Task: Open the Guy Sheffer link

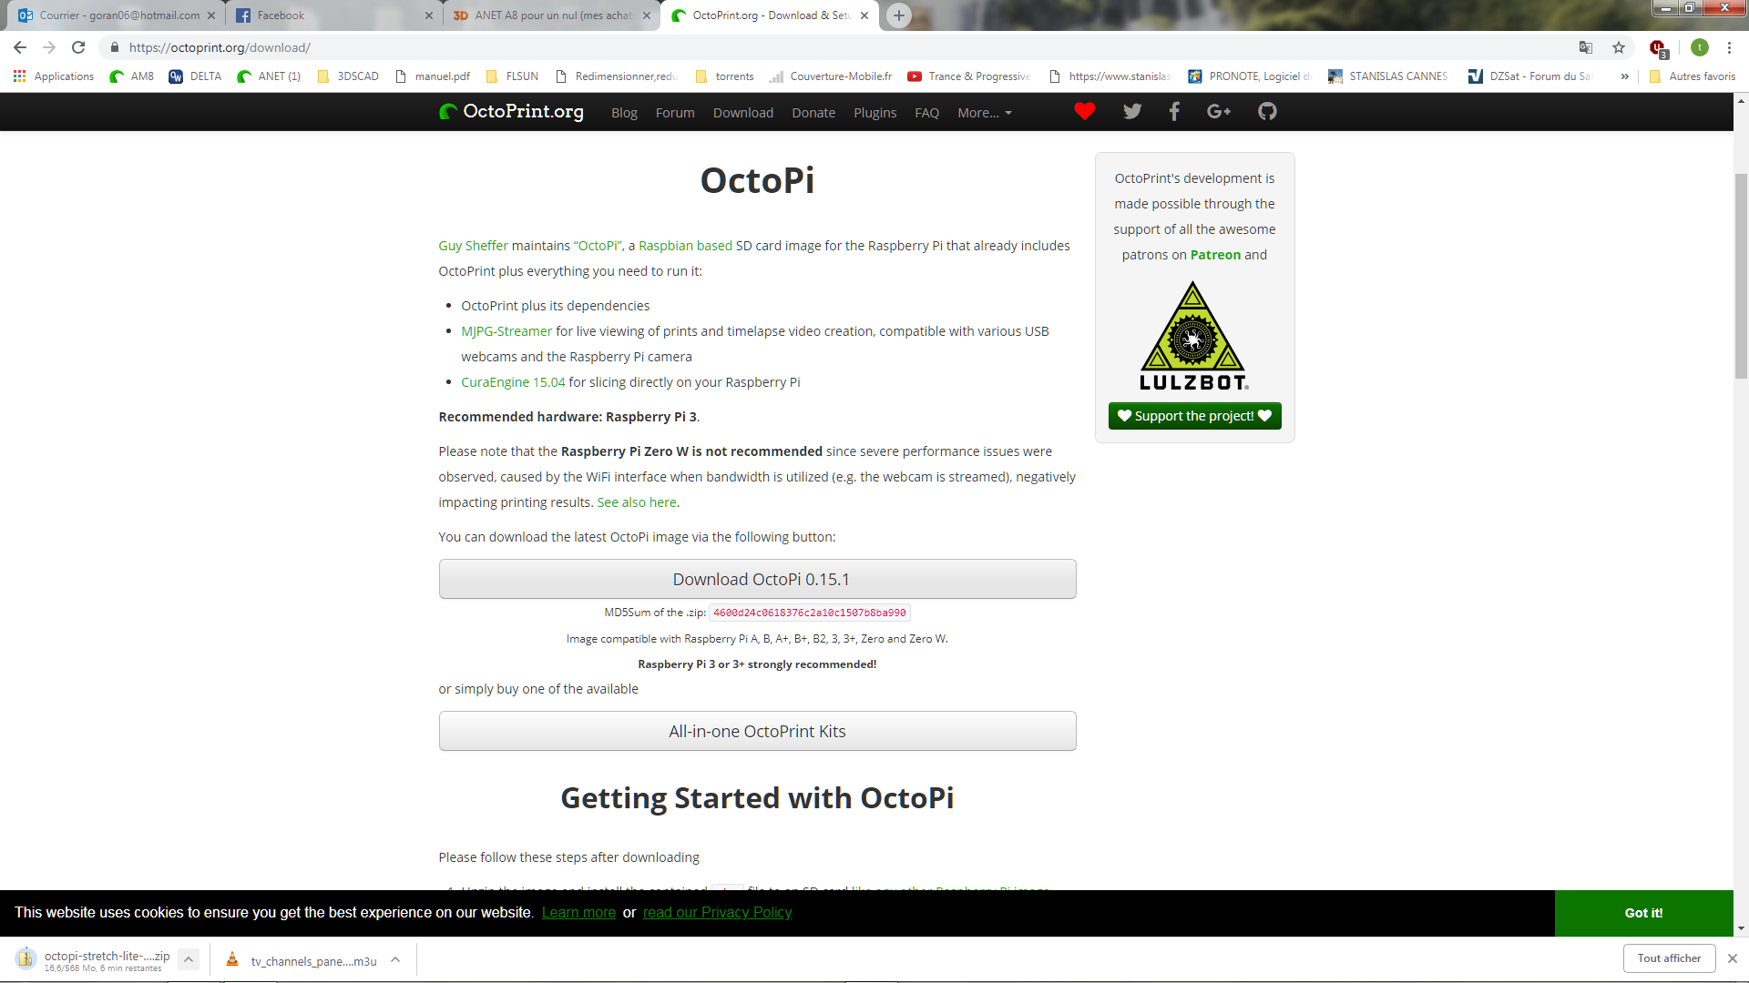Action: pos(474,246)
